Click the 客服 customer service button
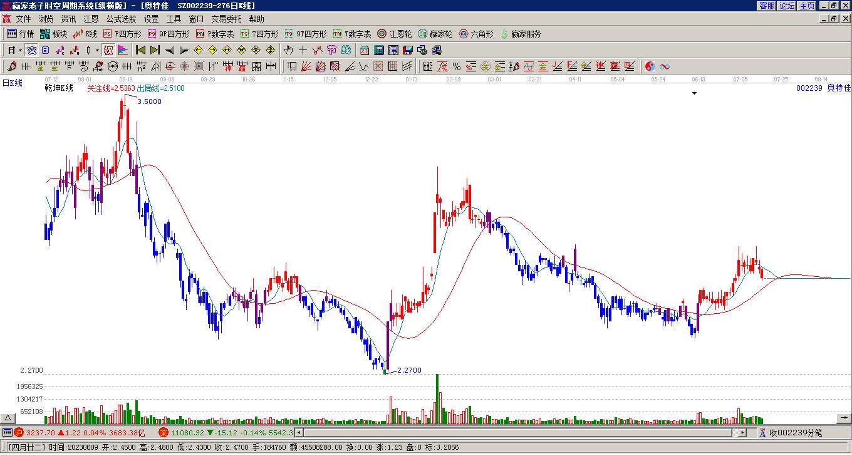Screen dimensions: 852x456 click(x=767, y=6)
